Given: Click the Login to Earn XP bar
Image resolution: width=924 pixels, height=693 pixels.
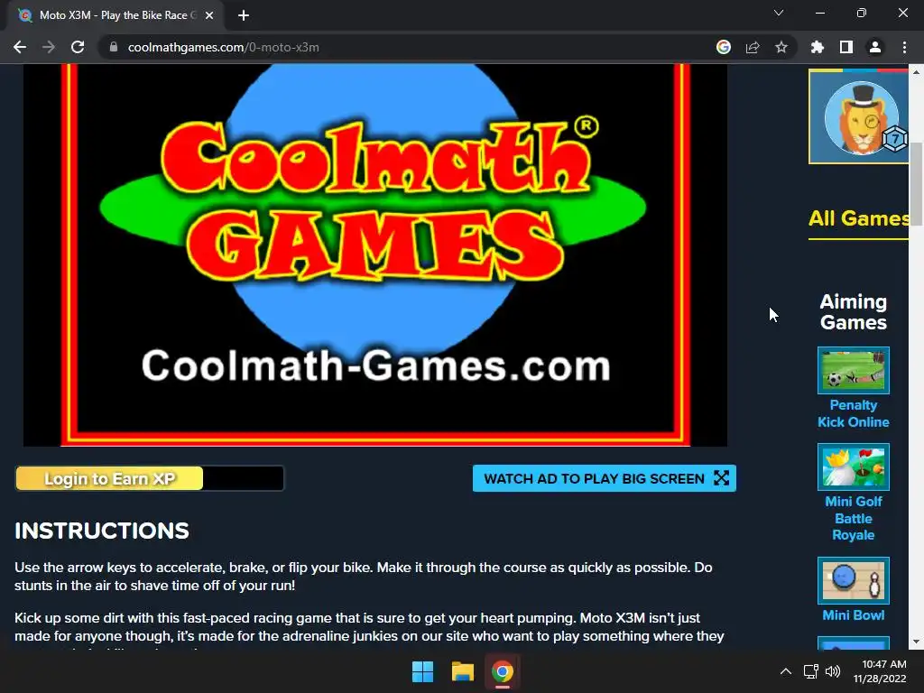Looking at the screenshot, I should tap(149, 478).
